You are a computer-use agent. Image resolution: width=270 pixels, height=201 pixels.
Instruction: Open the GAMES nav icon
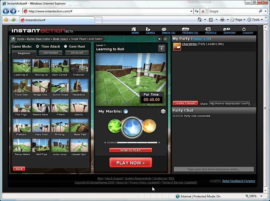pos(148,29)
